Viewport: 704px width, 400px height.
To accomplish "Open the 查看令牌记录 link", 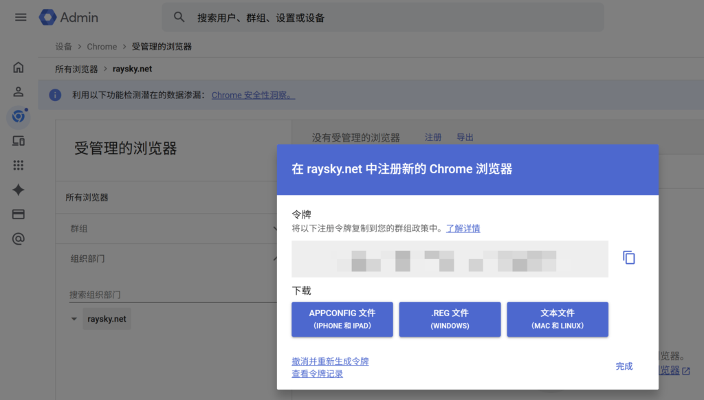I will 317,374.
